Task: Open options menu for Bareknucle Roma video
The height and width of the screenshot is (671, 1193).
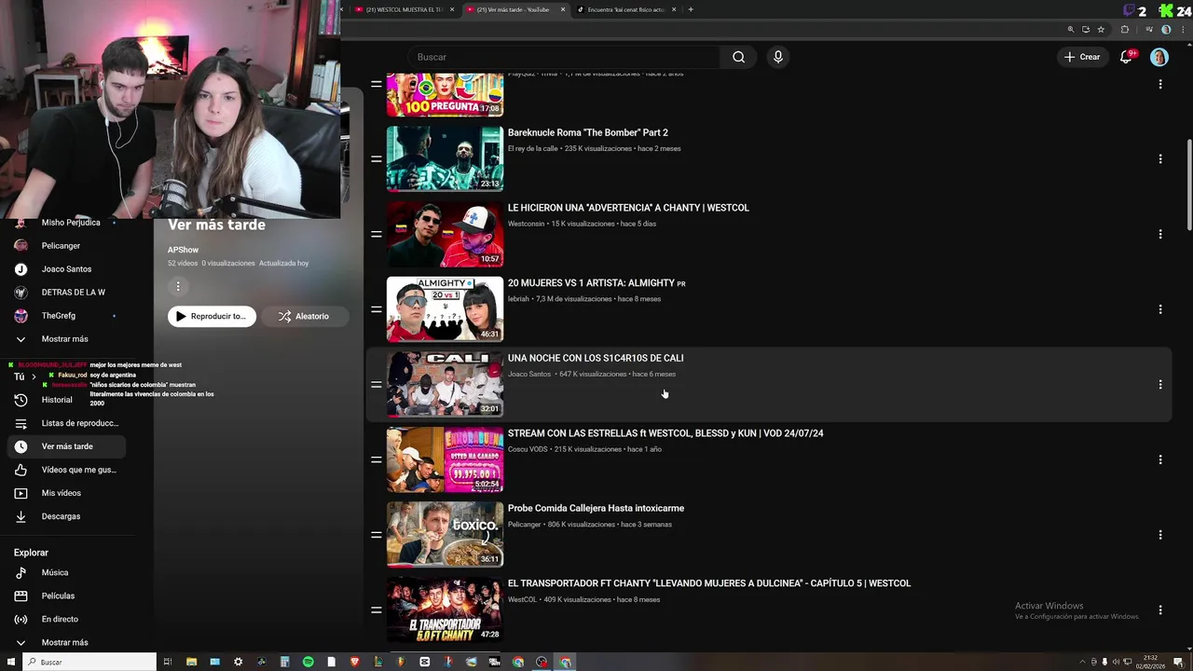Action: pos(1160,158)
